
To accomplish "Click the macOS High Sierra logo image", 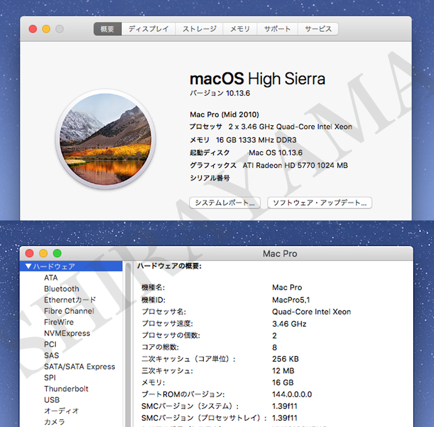I will [x=105, y=139].
